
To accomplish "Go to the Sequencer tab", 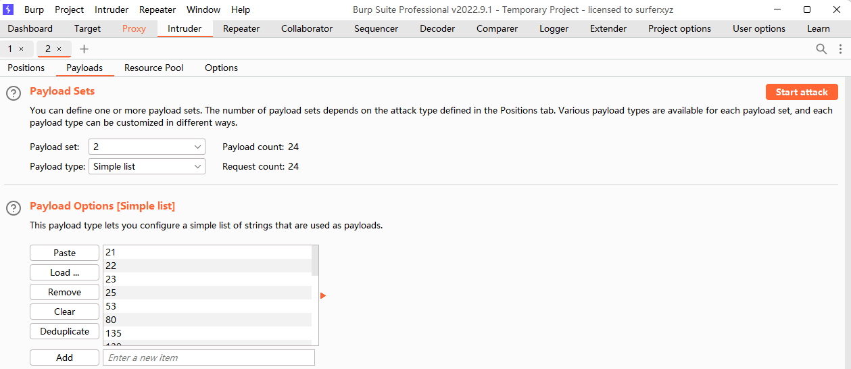I will click(376, 28).
